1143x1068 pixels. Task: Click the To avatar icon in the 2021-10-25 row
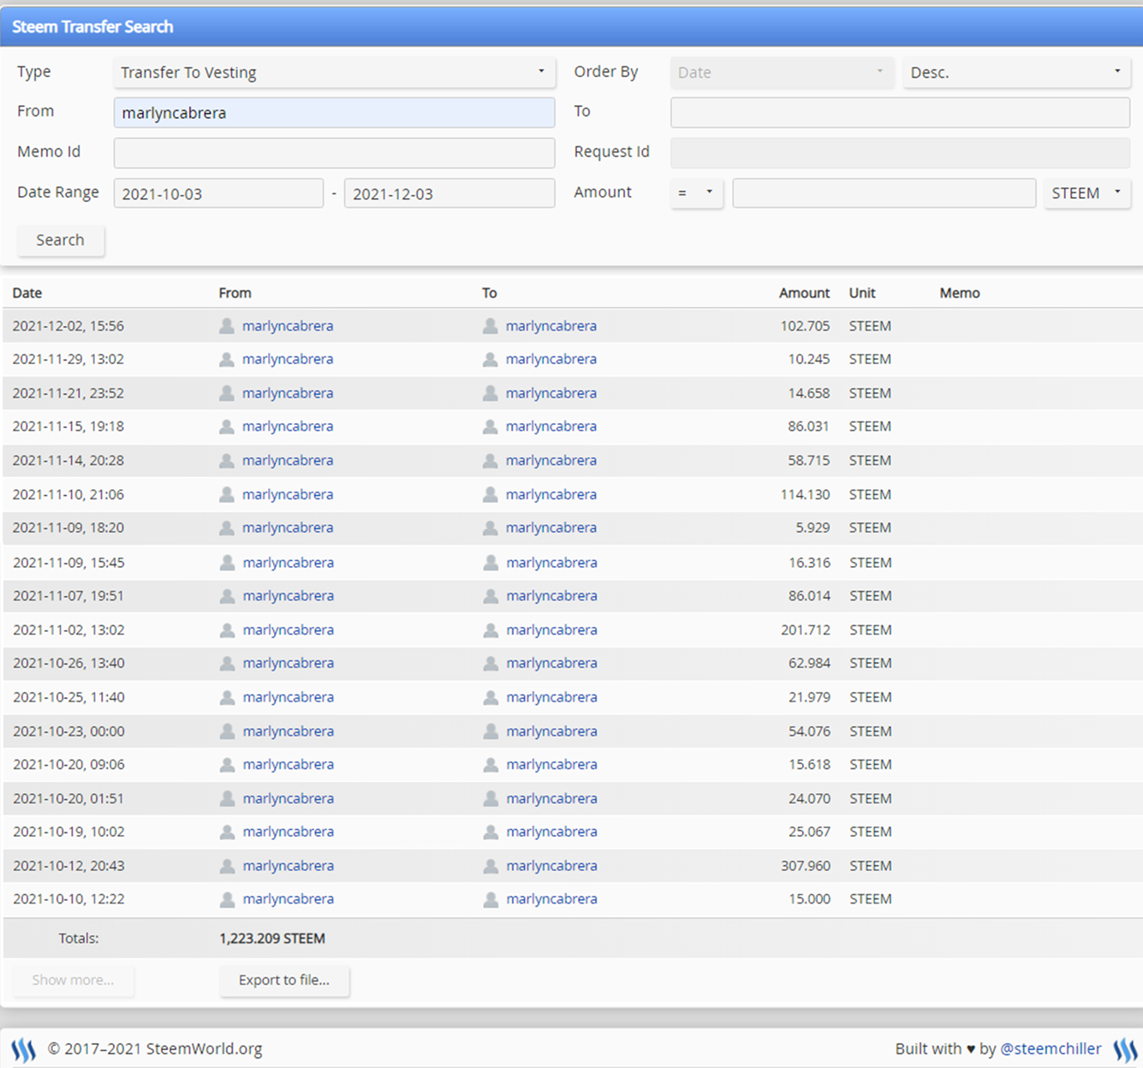click(x=491, y=698)
